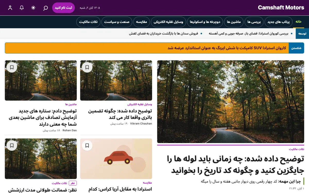Screen dimensions: 309x193
Task: Bookmark the crash test stars article card
Action: 12,67
